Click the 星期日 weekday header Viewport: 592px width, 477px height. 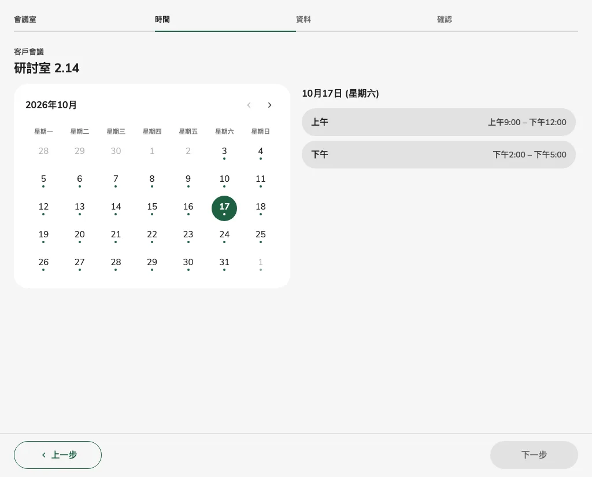click(261, 131)
